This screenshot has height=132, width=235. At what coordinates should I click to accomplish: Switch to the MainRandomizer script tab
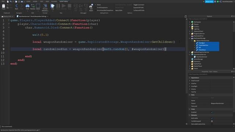33,16
